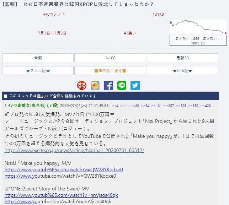Click the 440コメント count
The image size is (229, 205).
click(54, 14)
